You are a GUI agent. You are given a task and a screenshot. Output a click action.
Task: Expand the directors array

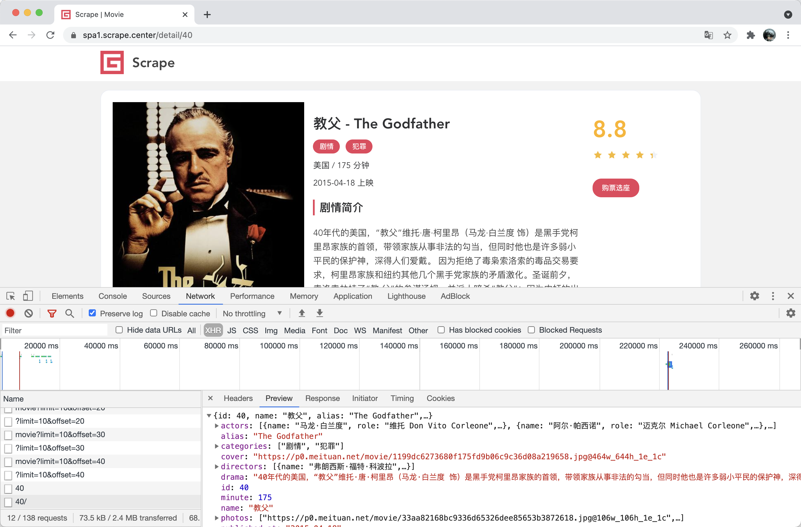tap(217, 466)
